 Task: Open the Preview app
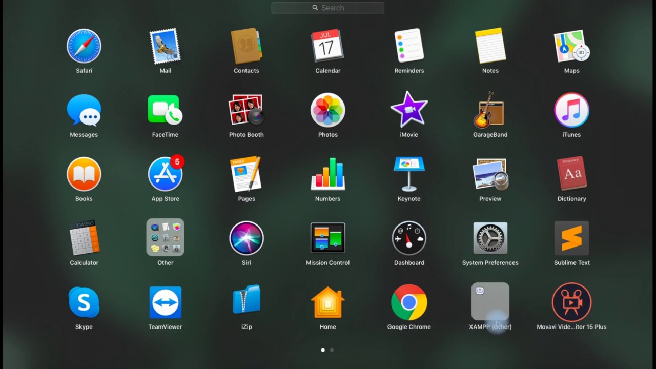[x=490, y=174]
